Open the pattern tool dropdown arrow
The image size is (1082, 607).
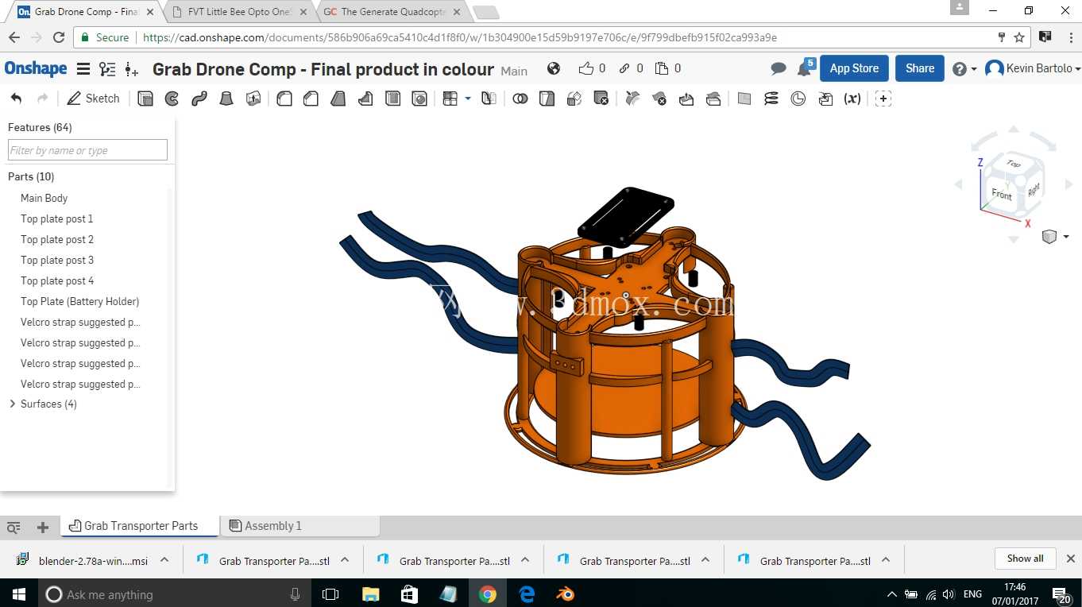pyautogui.click(x=468, y=99)
